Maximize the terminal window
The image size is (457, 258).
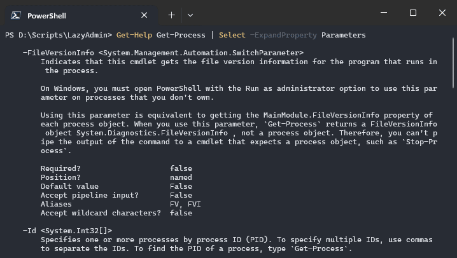click(413, 13)
